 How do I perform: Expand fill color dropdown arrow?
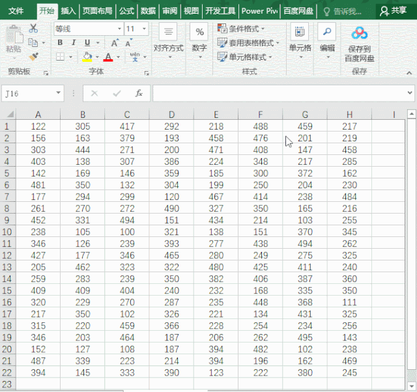(x=97, y=57)
